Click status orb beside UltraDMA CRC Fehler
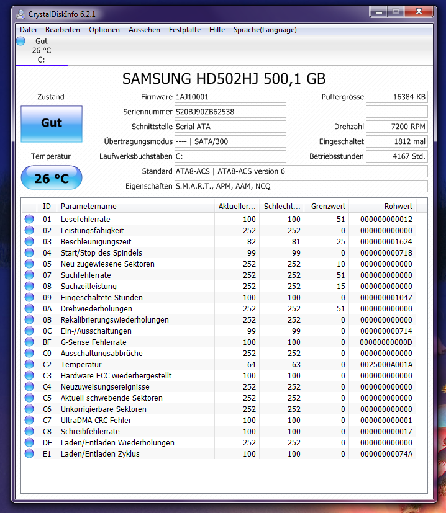446x513 pixels. click(x=29, y=420)
